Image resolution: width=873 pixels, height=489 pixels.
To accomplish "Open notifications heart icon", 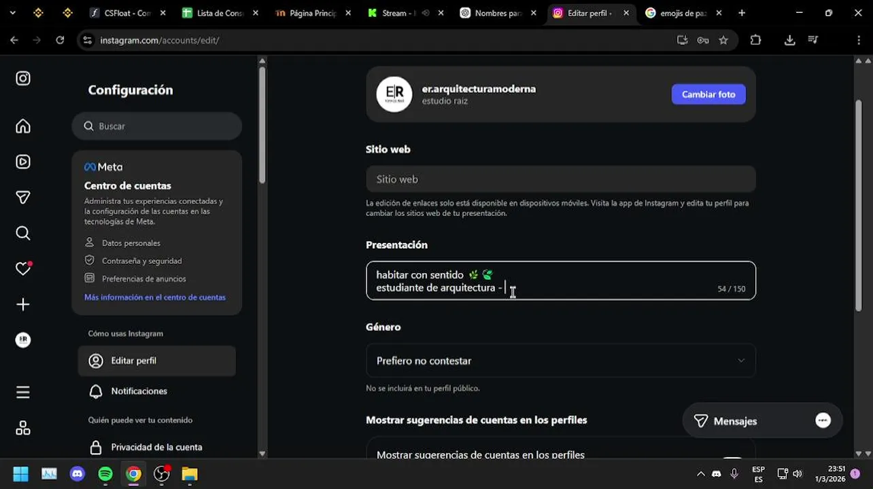I will tap(23, 268).
